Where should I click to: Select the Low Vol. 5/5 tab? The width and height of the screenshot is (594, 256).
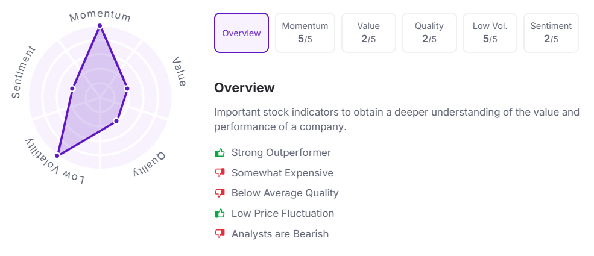tap(490, 33)
